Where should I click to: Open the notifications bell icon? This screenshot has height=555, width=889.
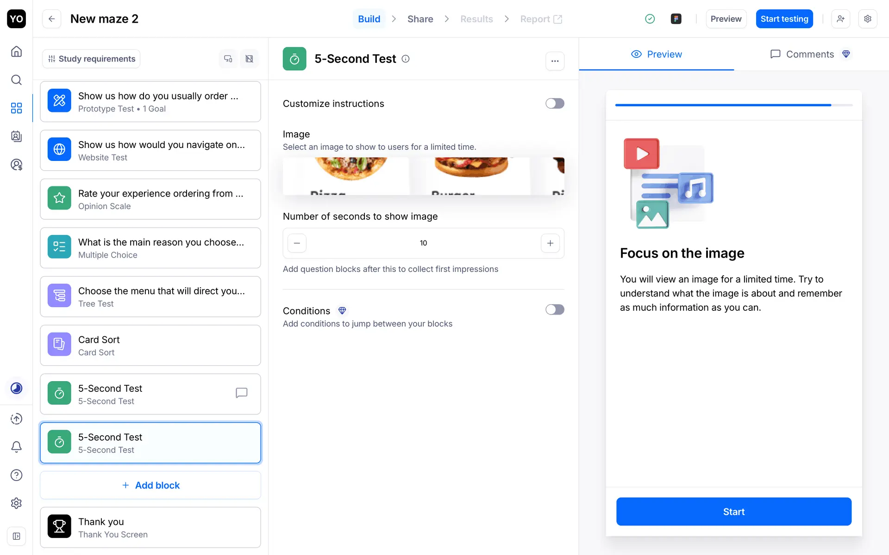pyautogui.click(x=16, y=447)
